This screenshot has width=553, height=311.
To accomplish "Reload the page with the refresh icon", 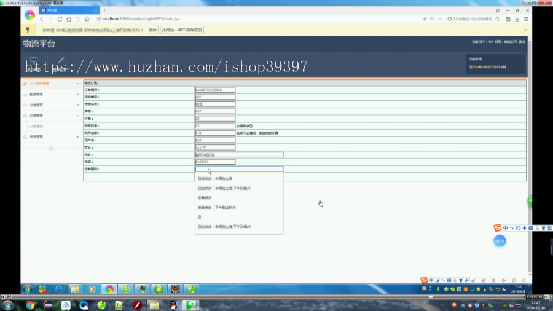I will (x=60, y=19).
